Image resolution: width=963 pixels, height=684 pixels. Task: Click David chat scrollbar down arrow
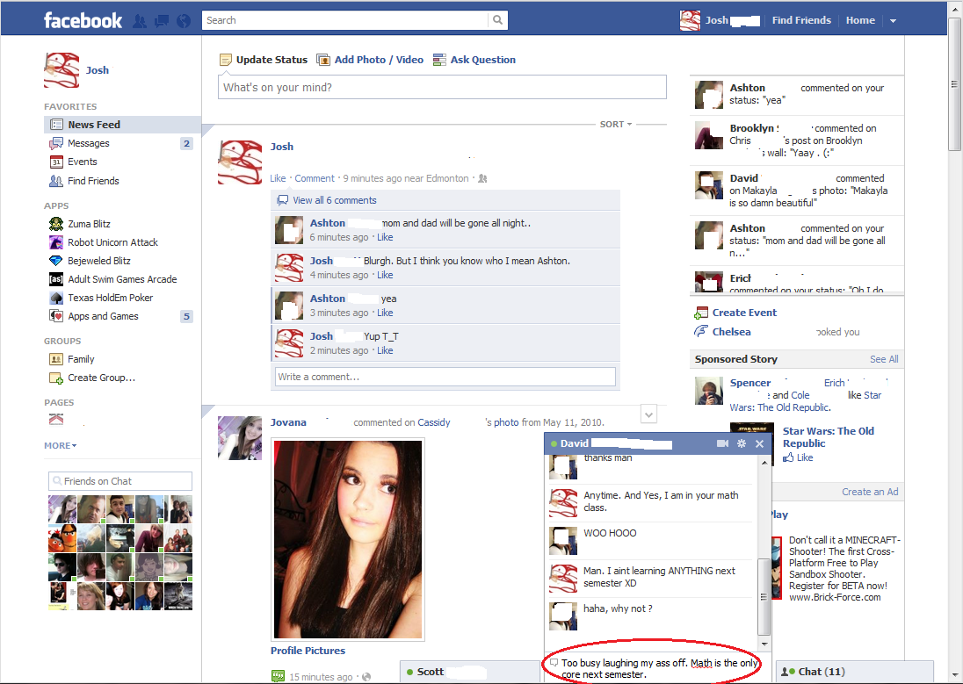coord(764,644)
